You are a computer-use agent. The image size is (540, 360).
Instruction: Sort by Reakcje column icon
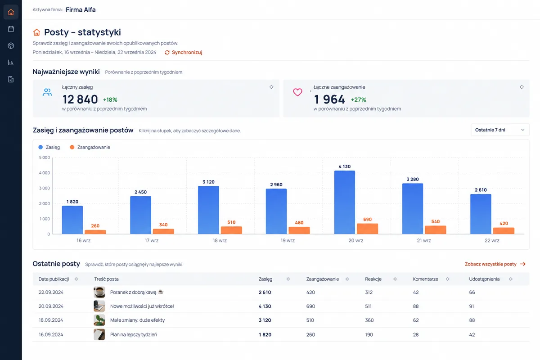tap(395, 279)
